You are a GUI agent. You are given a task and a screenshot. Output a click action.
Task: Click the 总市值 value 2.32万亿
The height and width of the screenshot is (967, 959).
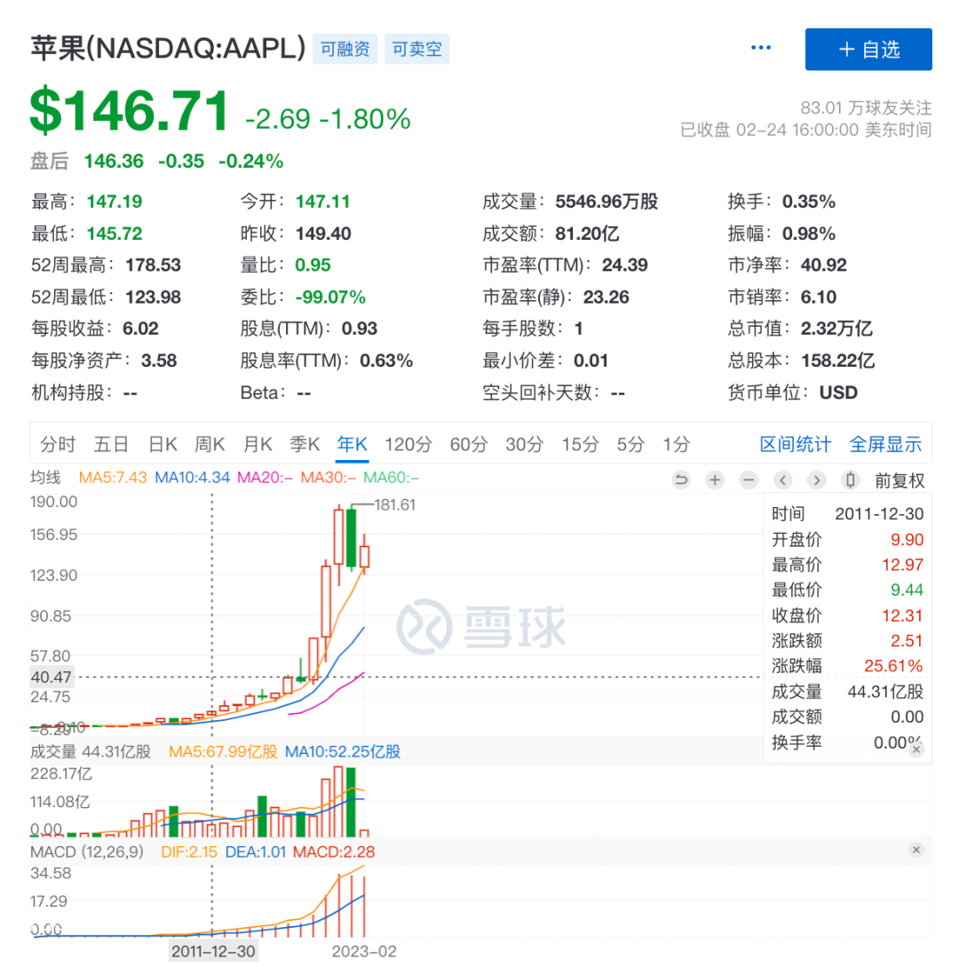pyautogui.click(x=836, y=329)
